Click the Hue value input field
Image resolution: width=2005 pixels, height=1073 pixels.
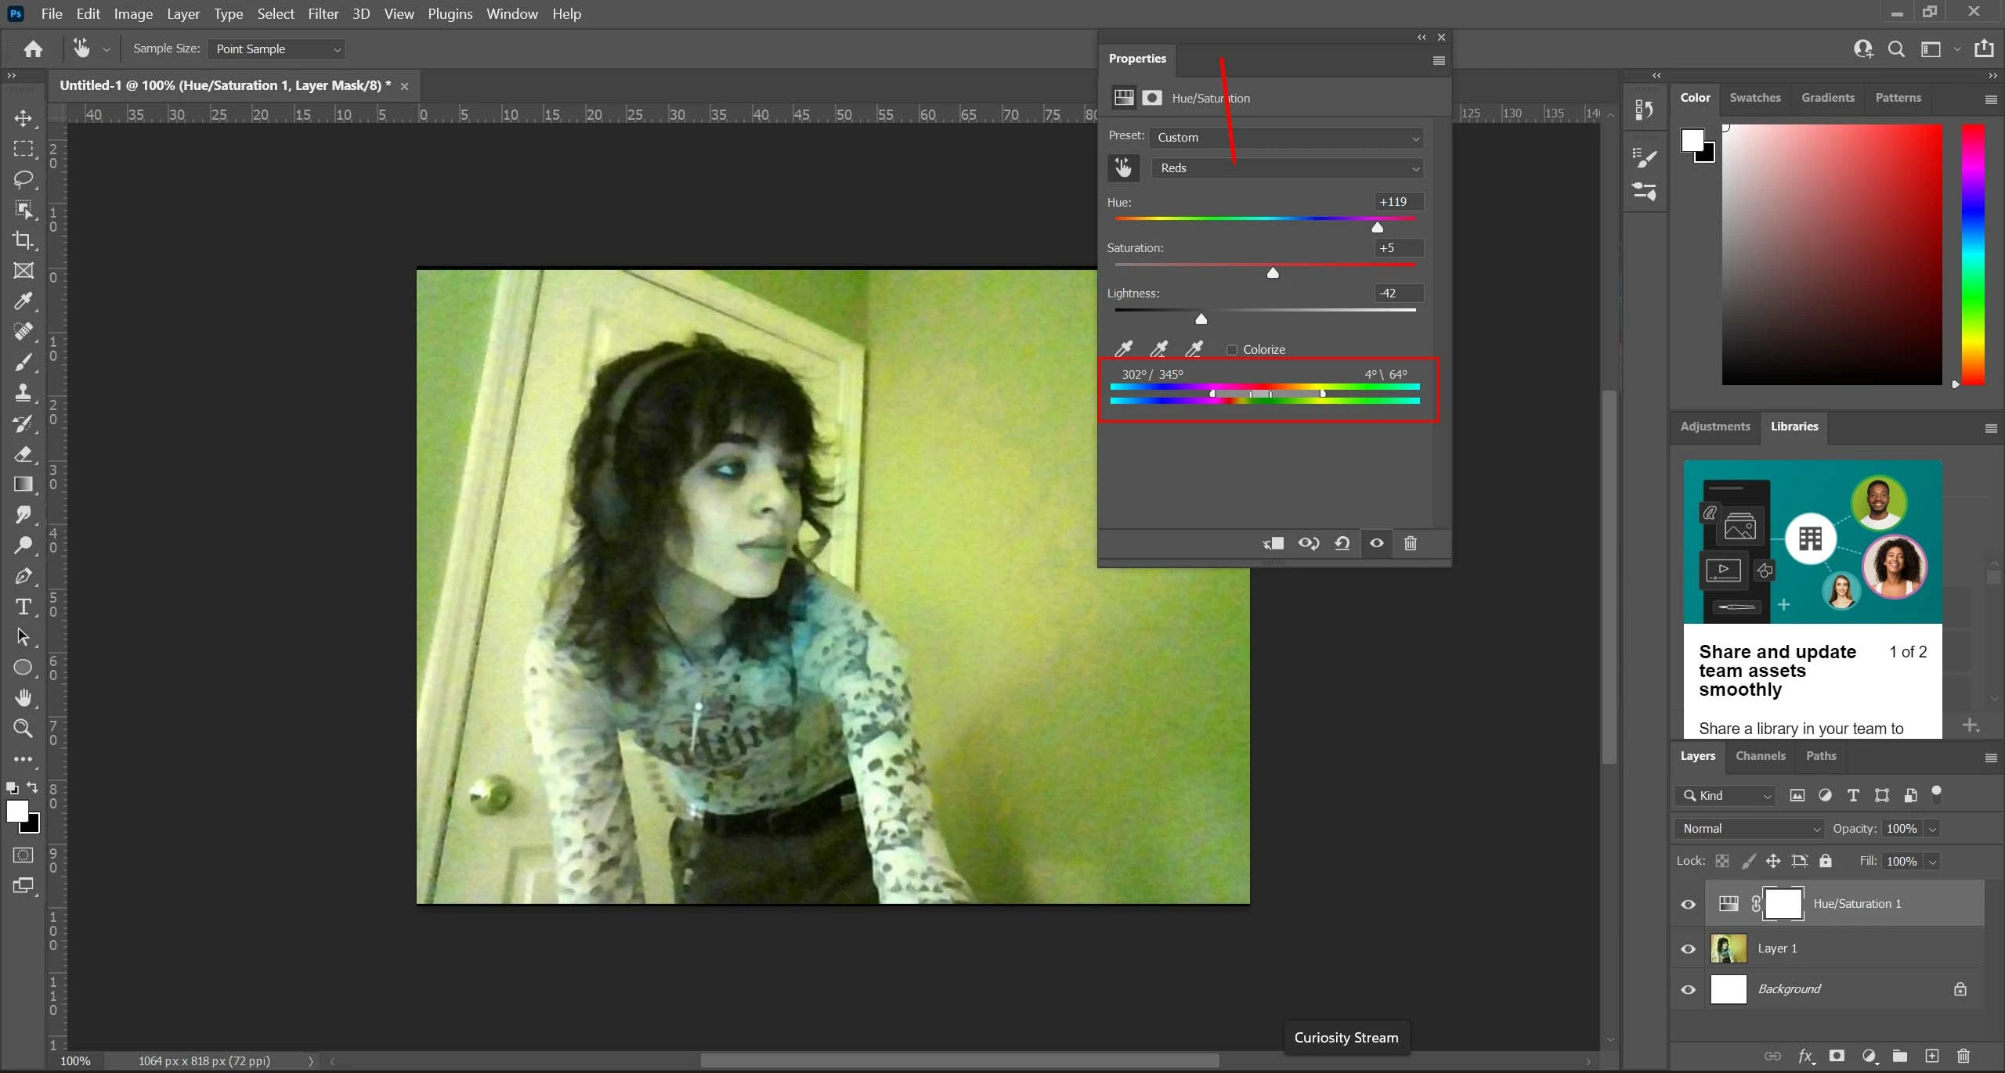point(1399,202)
